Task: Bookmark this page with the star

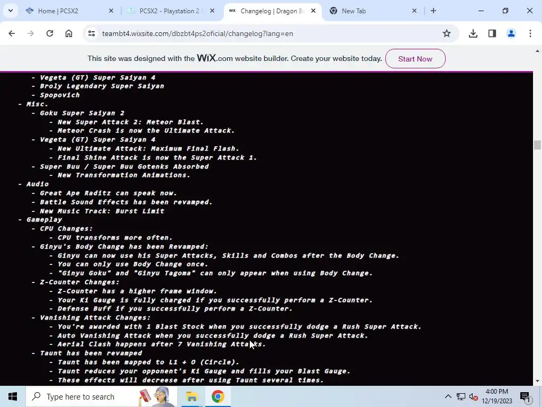Action: point(447,33)
